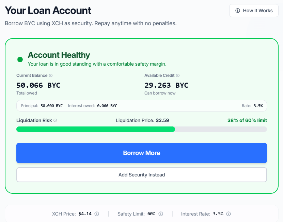Click the Your Loan Account page title

(48, 10)
